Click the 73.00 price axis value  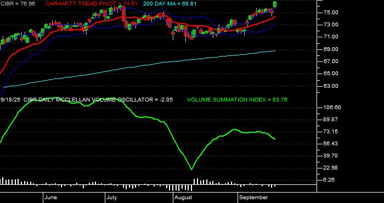331,25
